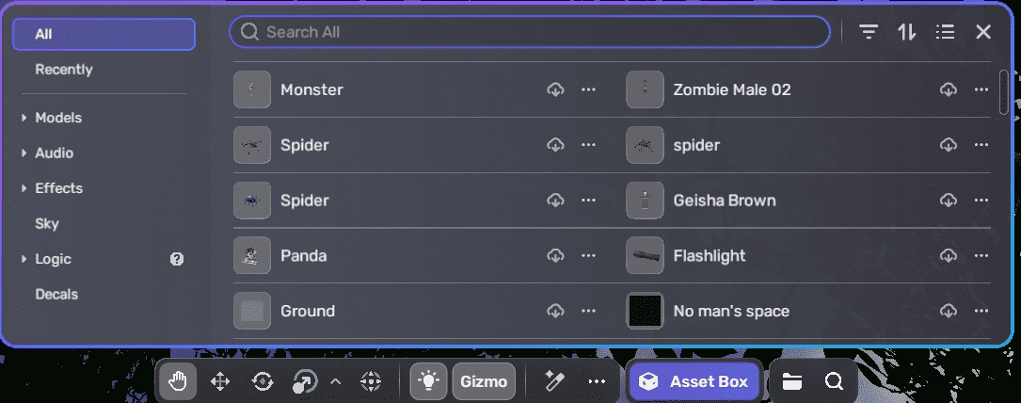
Task: Switch asset list view layout
Action: [945, 32]
